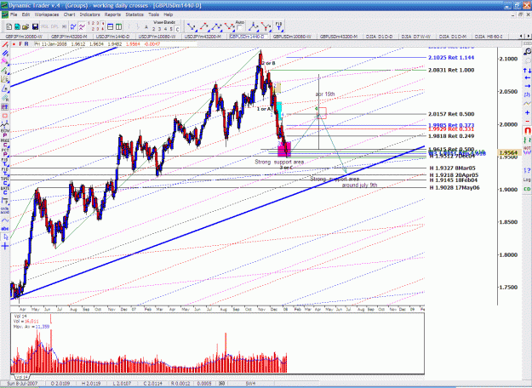
Task: Click the blue plus icon in right sidebar
Action: click(527, 112)
